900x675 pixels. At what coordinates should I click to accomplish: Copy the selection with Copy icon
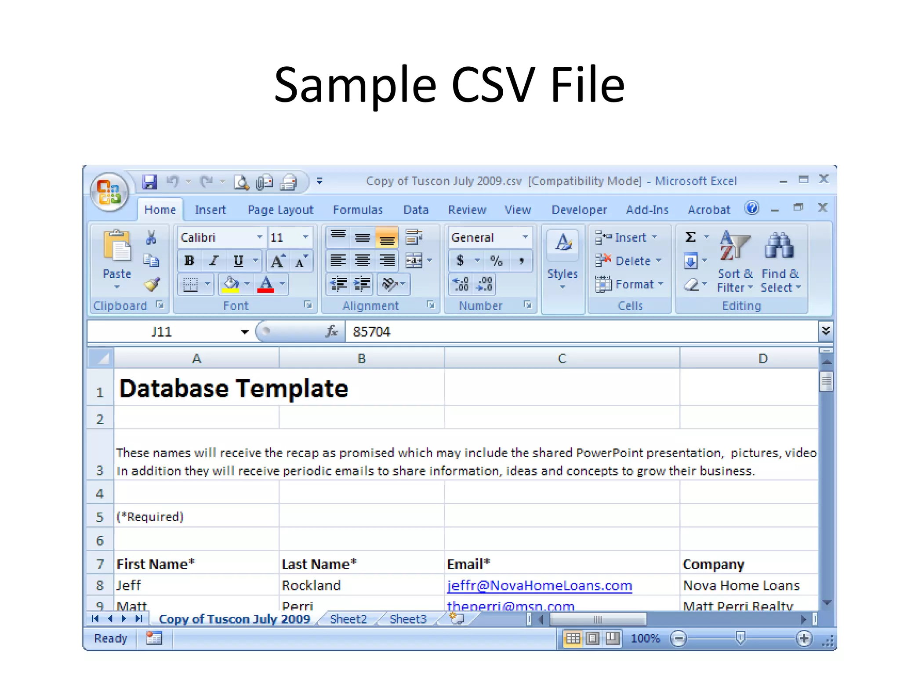pyautogui.click(x=151, y=261)
